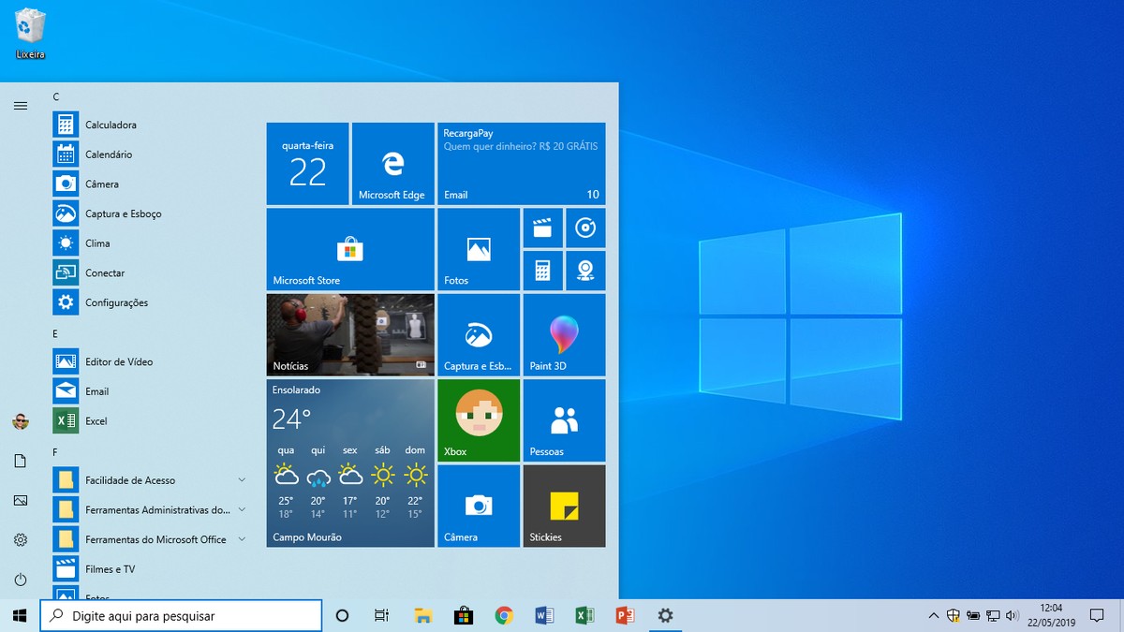Open Microsoft Store from the taskbar
1124x632 pixels.
[463, 615]
